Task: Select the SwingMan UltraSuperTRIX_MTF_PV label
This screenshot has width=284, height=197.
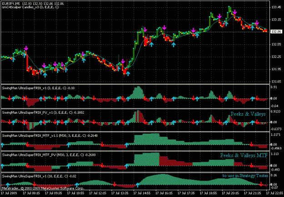Action: (49, 155)
